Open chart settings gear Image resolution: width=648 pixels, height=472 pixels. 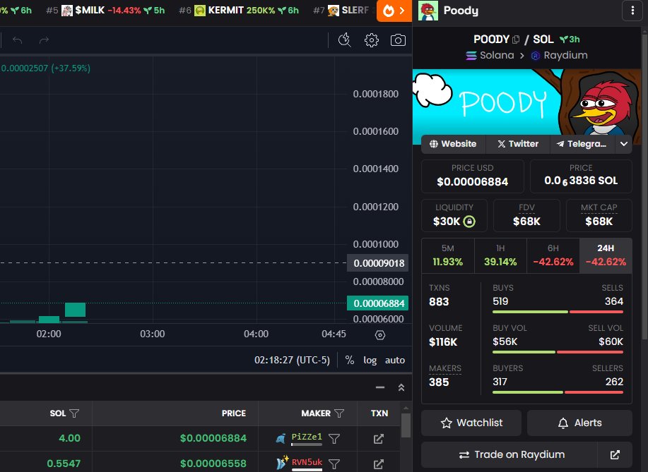coord(372,40)
